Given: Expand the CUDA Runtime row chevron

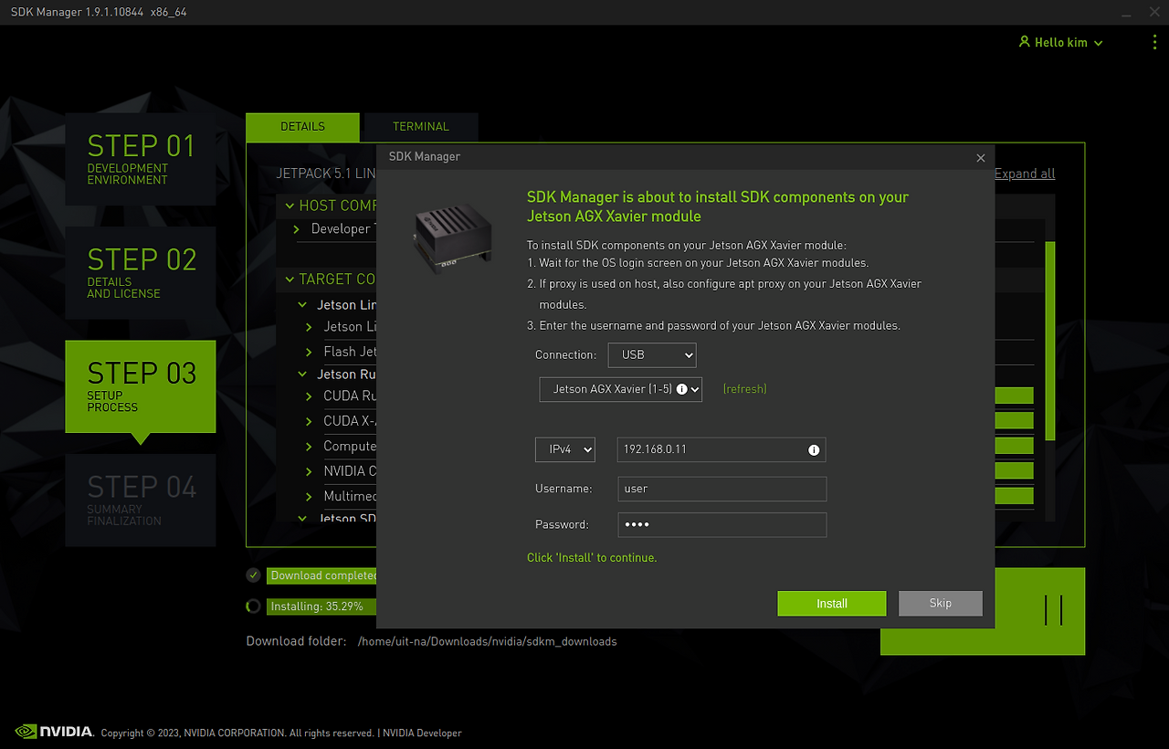Looking at the screenshot, I should point(310,396).
